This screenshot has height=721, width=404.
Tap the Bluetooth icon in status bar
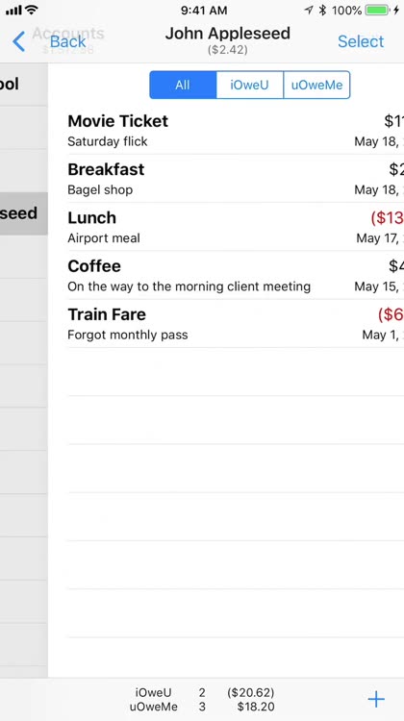click(x=322, y=11)
